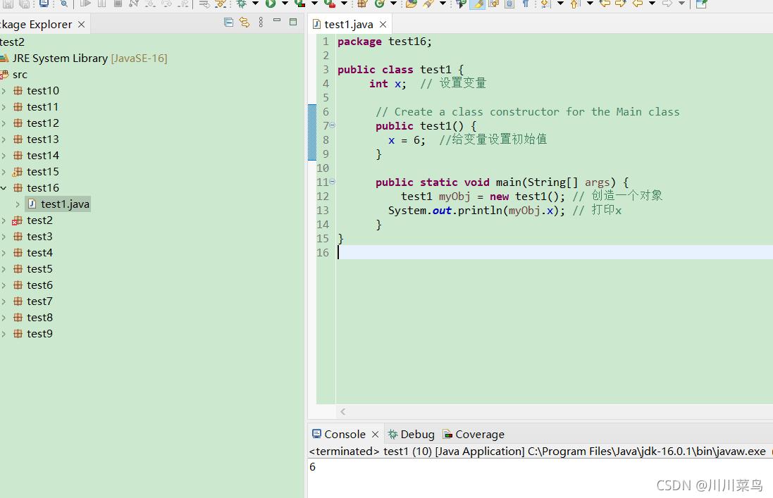Screen dimensions: 773x498
Task: Click the Step Return icon
Action: 183,4
